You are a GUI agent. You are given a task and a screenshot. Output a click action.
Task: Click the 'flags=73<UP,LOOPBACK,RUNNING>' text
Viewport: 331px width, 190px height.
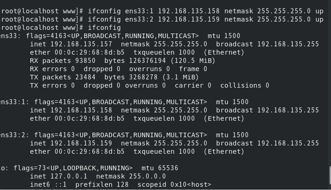click(x=73, y=168)
